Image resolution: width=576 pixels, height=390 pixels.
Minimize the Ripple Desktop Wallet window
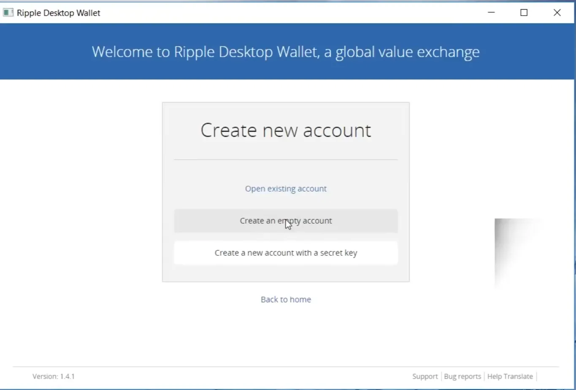click(x=491, y=13)
